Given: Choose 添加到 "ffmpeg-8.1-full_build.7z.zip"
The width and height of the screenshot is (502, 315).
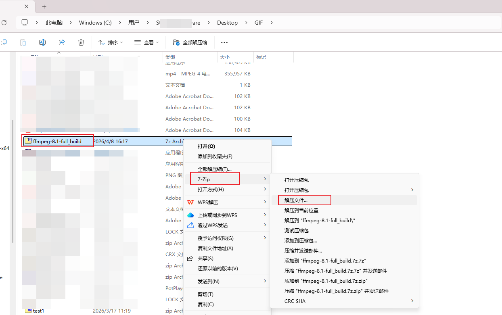Looking at the screenshot, I should [345, 281].
